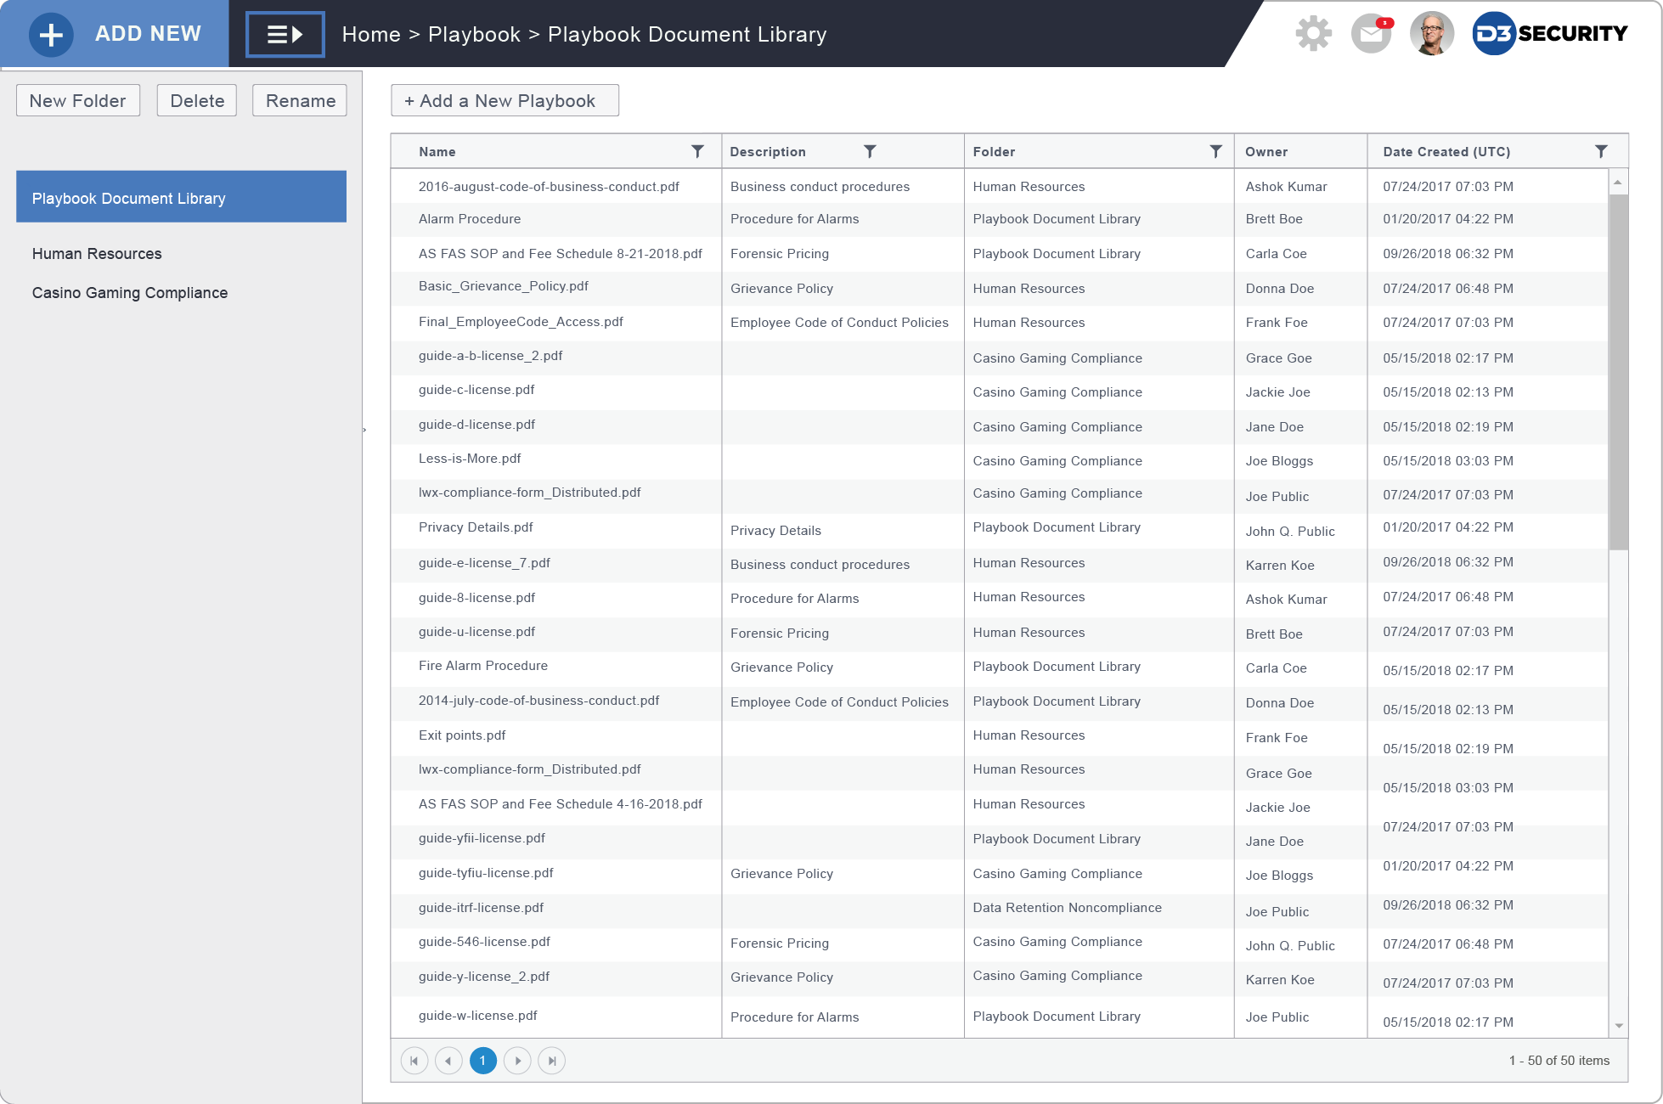Go to the next page
Image resolution: width=1663 pixels, height=1104 pixels.
(517, 1061)
